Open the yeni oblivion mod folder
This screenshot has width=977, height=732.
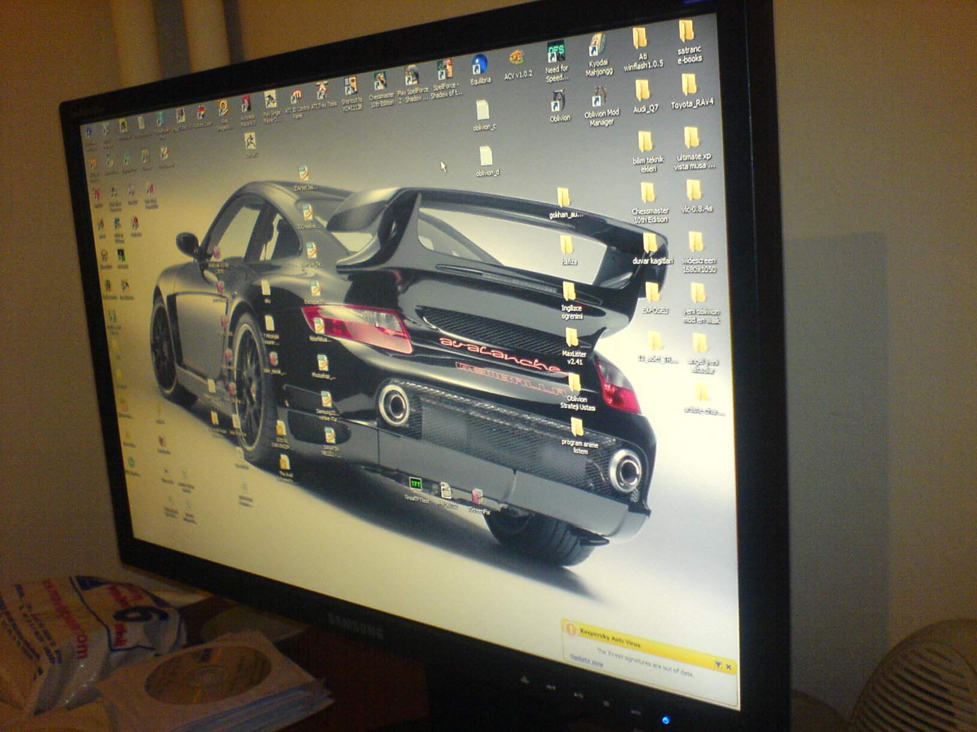click(x=700, y=303)
